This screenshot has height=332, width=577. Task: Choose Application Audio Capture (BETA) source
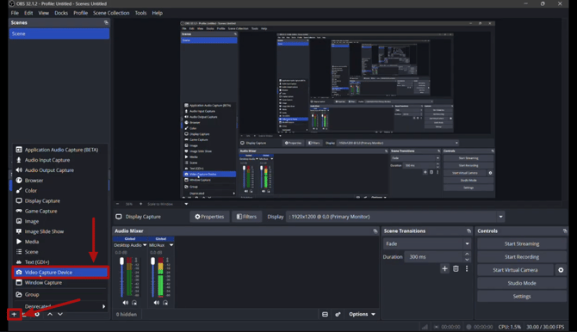coord(61,150)
